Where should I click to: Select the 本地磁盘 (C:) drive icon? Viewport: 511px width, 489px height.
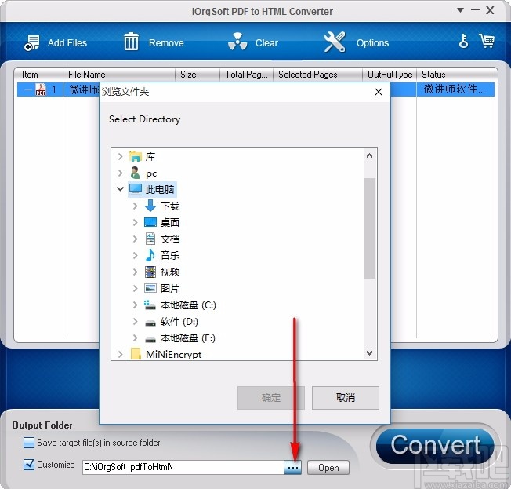[x=150, y=305]
